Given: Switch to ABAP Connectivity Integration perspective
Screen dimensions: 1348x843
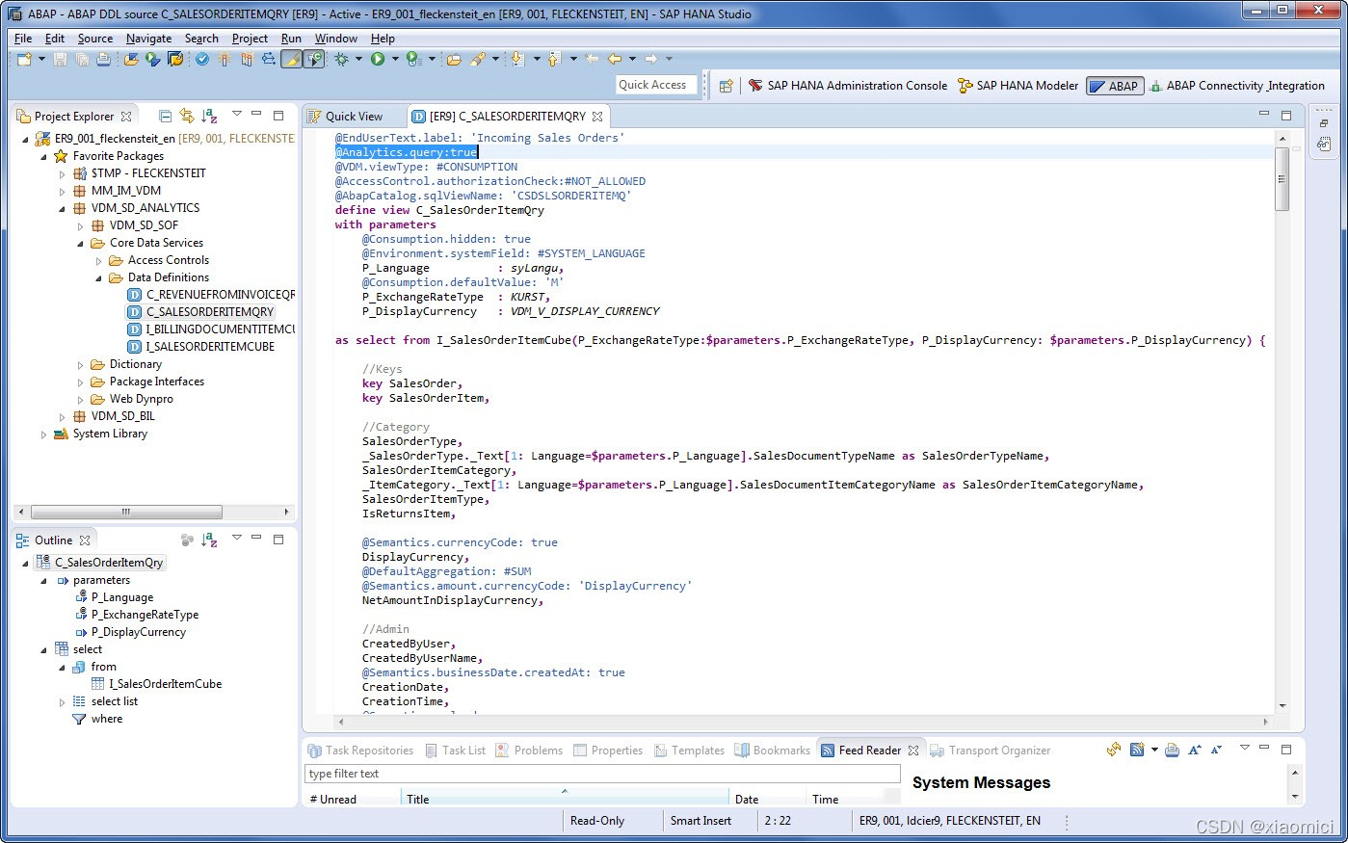Looking at the screenshot, I should 1237,86.
